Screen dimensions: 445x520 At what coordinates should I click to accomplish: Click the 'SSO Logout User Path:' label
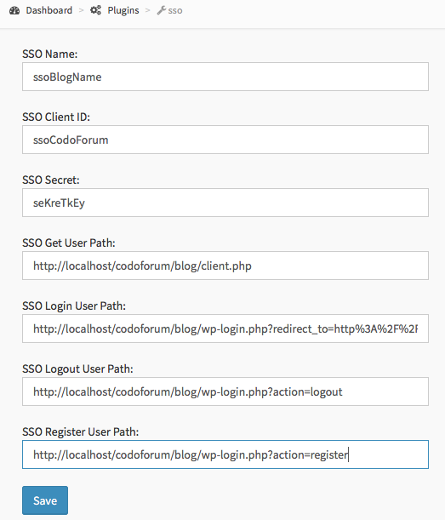pyautogui.click(x=77, y=369)
